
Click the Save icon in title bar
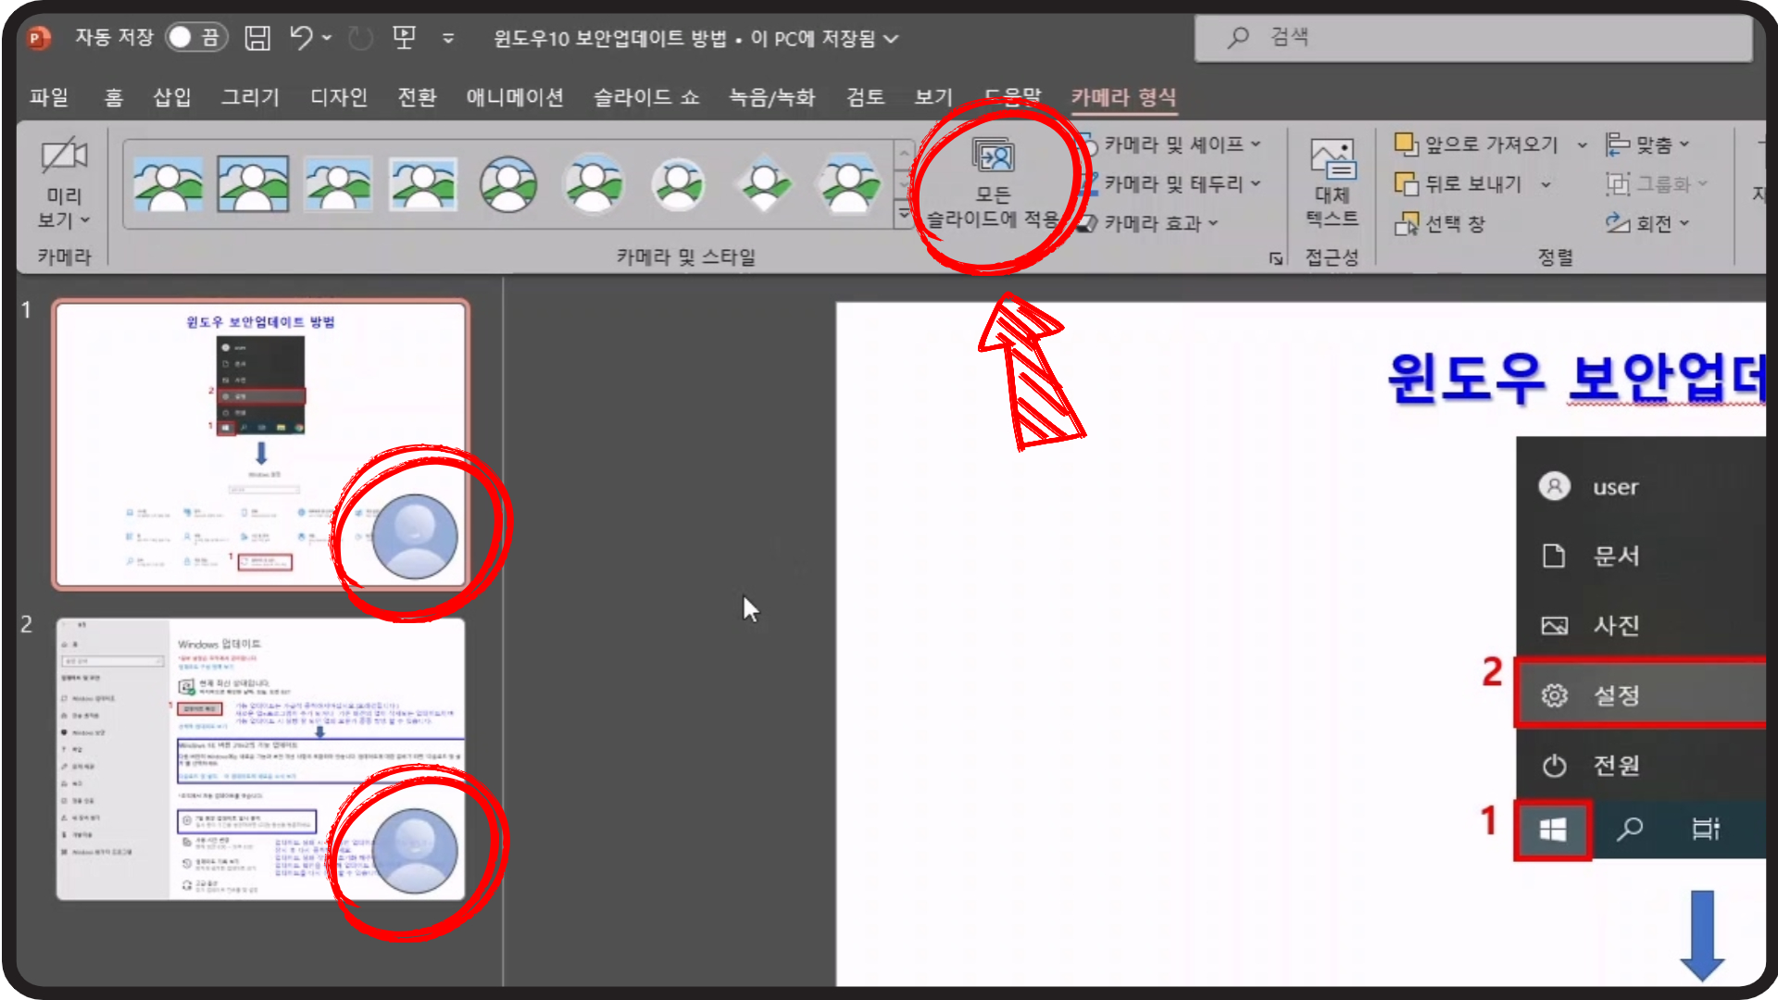coord(257,38)
